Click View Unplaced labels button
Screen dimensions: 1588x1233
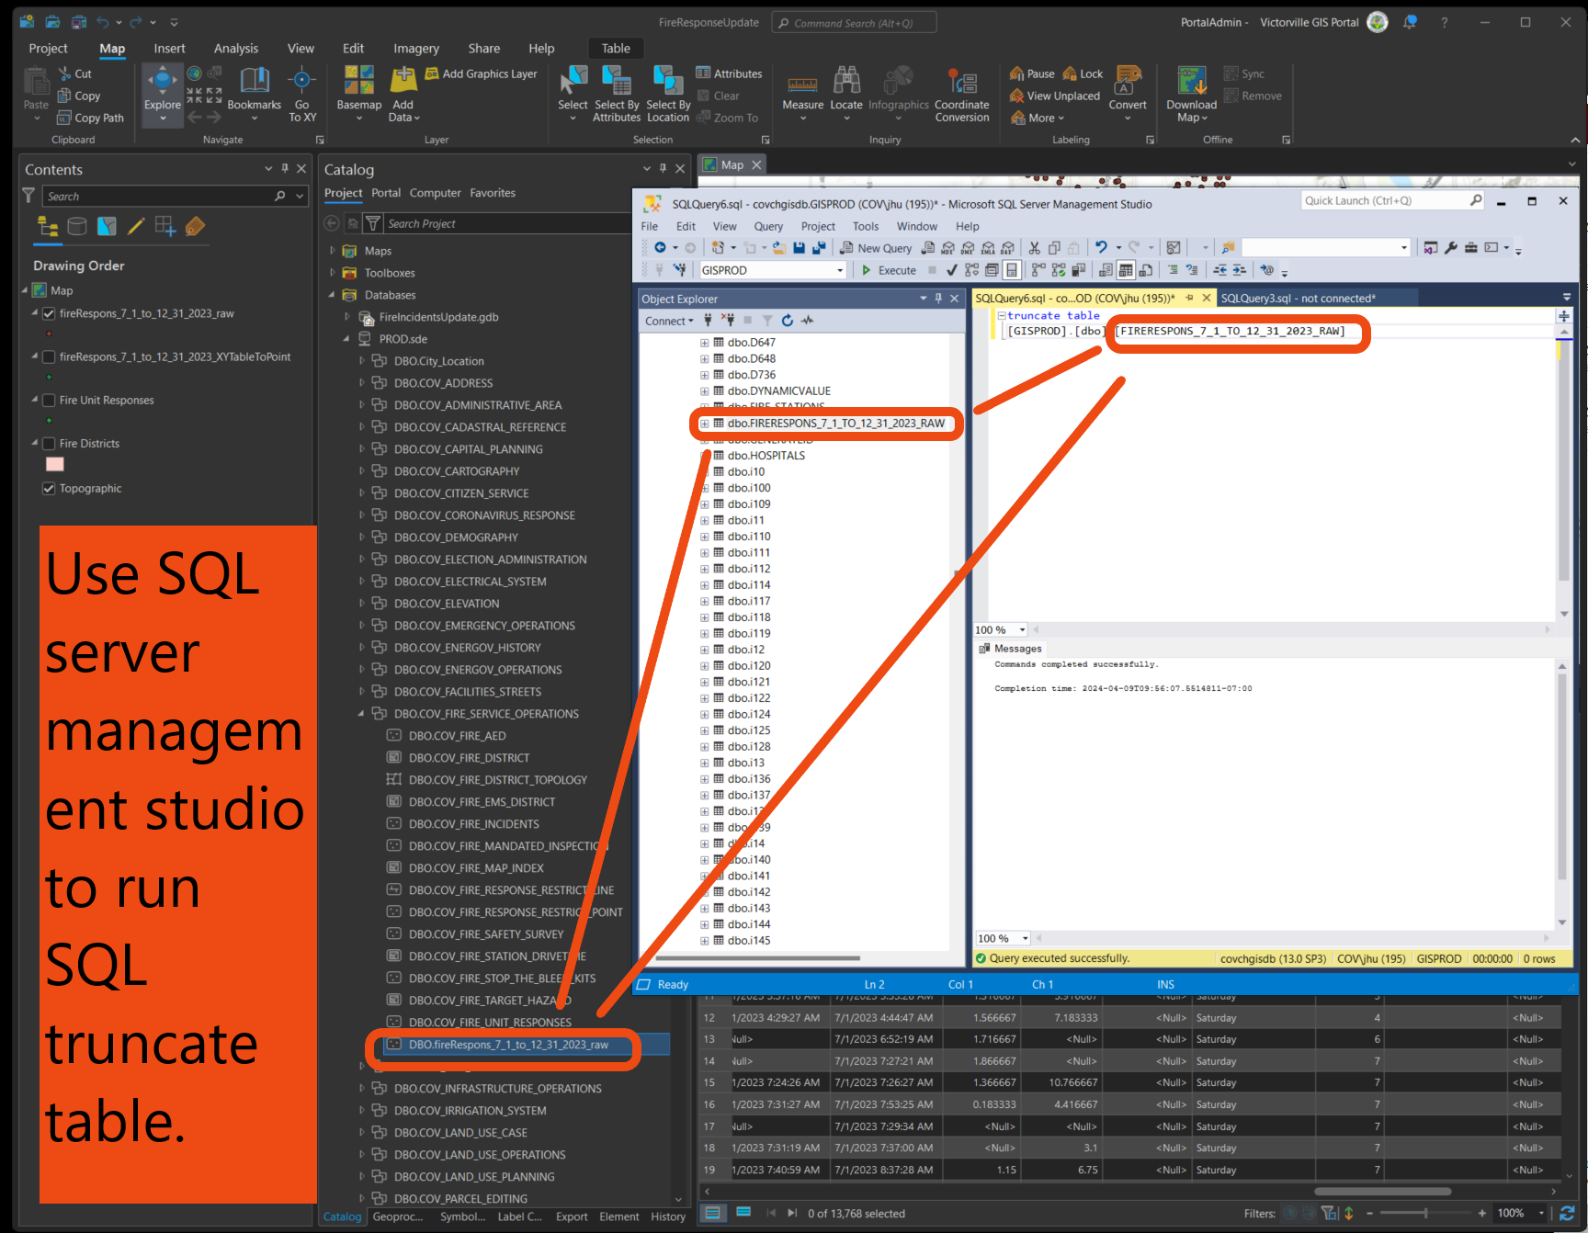(x=1055, y=96)
